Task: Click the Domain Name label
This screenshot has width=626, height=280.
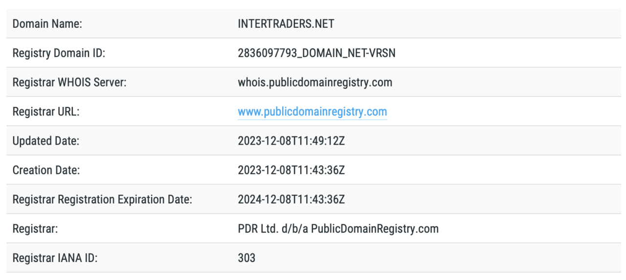Action: tap(47, 24)
